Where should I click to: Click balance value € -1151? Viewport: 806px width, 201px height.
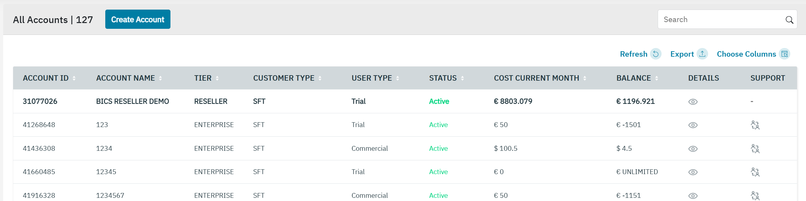pyautogui.click(x=628, y=196)
